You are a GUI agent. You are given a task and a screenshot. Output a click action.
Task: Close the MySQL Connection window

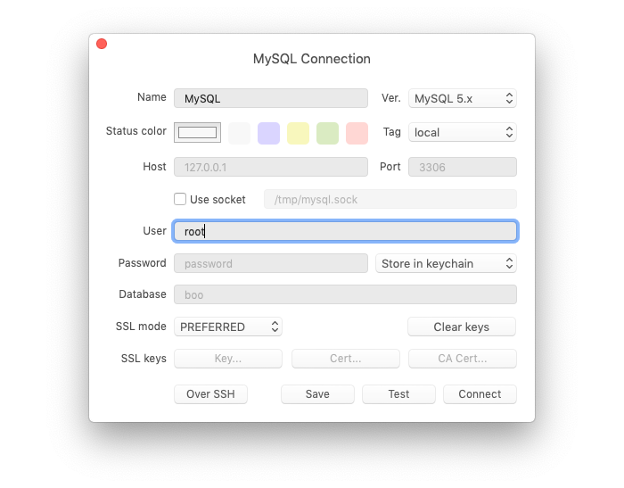102,44
